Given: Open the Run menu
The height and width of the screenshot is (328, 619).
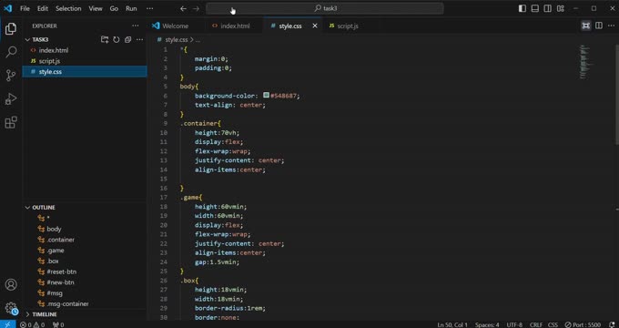Looking at the screenshot, I should click(131, 8).
